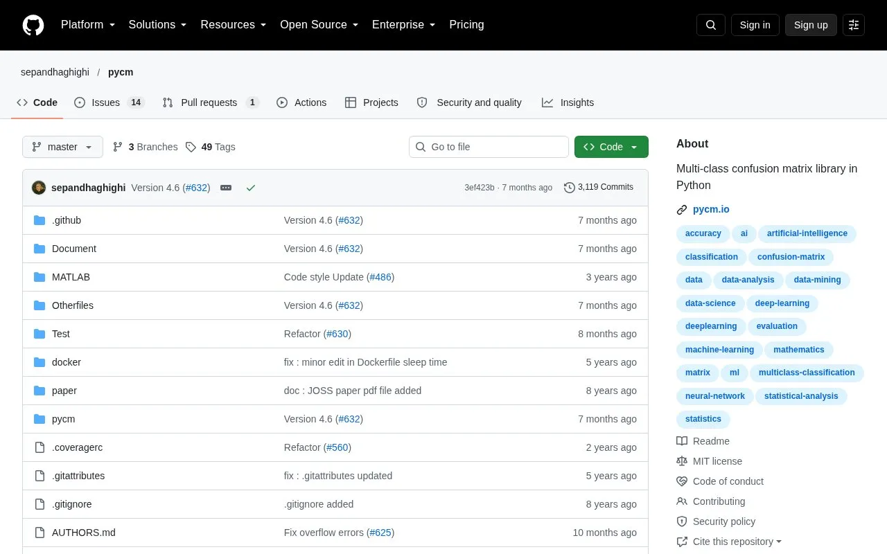Click the folder icon beside docker
Viewport: 887px width, 554px height.
tap(39, 362)
